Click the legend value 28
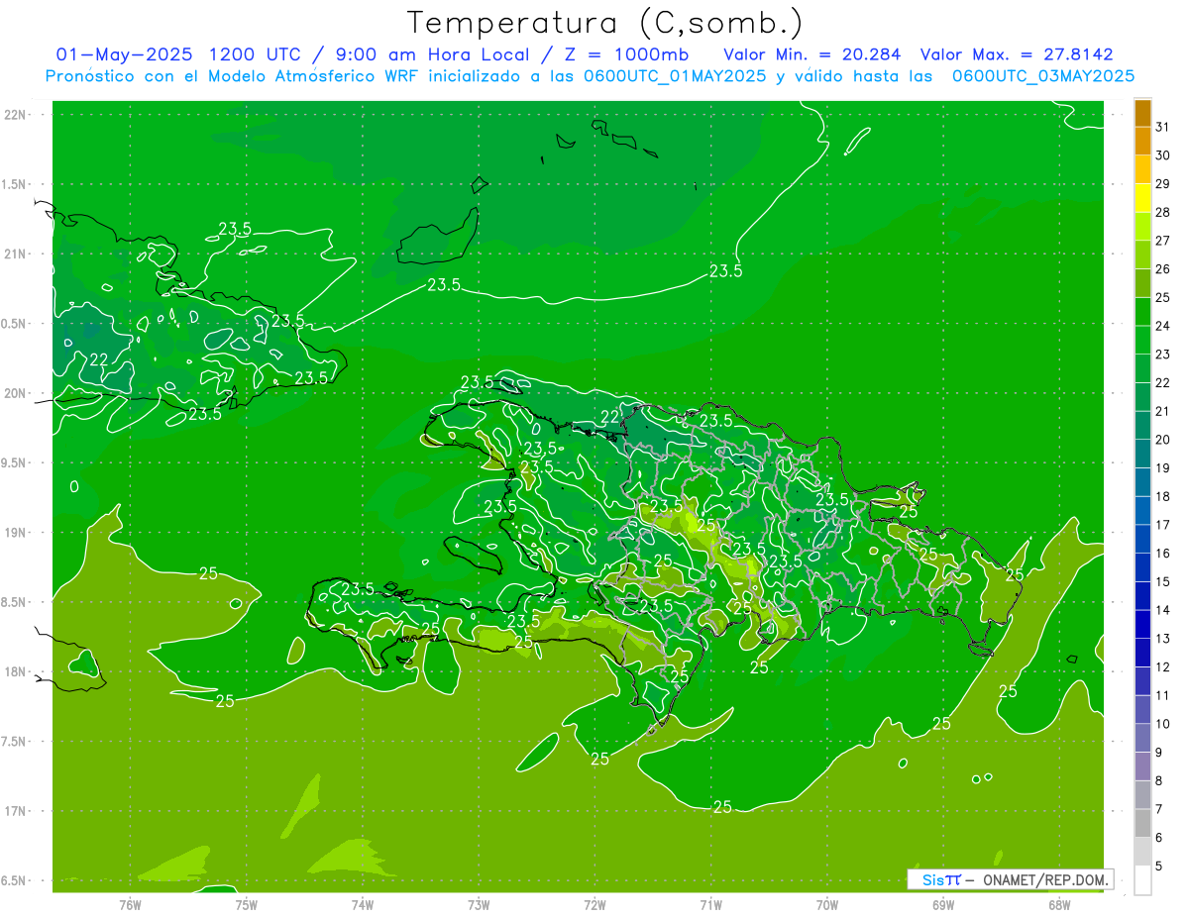 coord(1163,213)
